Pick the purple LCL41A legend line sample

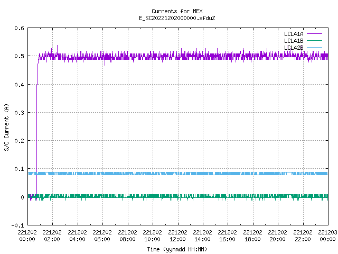314,34
